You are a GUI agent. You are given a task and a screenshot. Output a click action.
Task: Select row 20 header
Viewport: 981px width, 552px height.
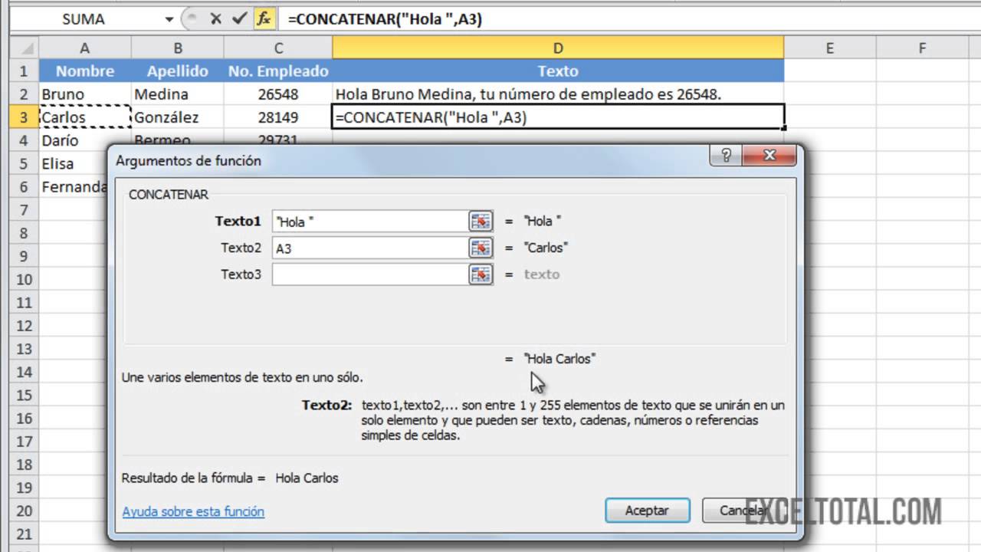24,511
